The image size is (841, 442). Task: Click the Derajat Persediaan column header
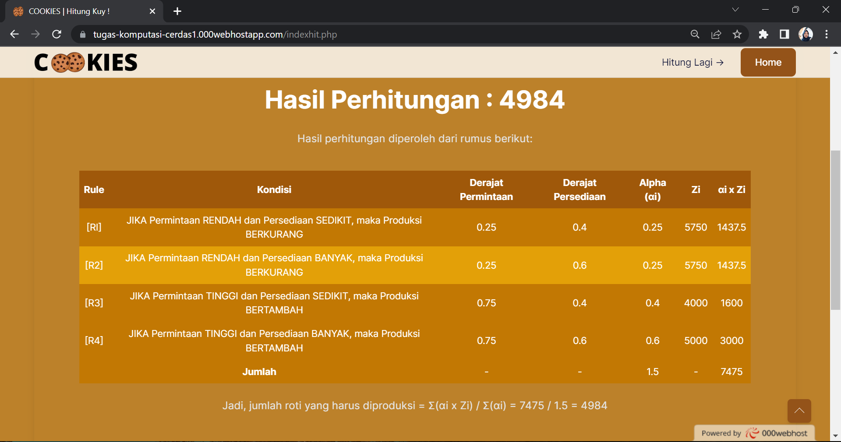[x=580, y=189]
